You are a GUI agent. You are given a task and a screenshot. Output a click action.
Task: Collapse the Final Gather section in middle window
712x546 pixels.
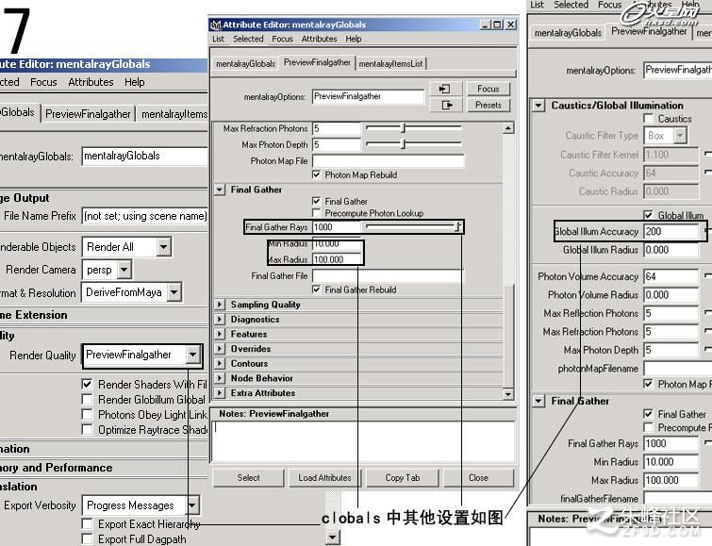tap(220, 190)
